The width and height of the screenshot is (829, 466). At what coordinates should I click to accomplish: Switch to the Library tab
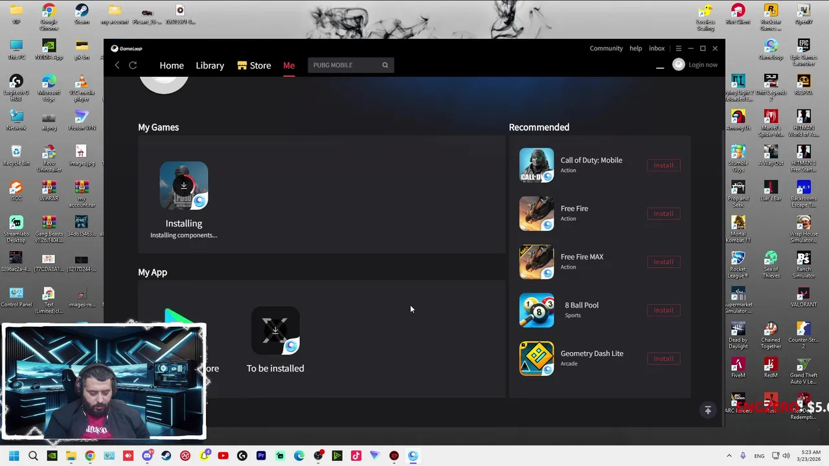(x=210, y=65)
